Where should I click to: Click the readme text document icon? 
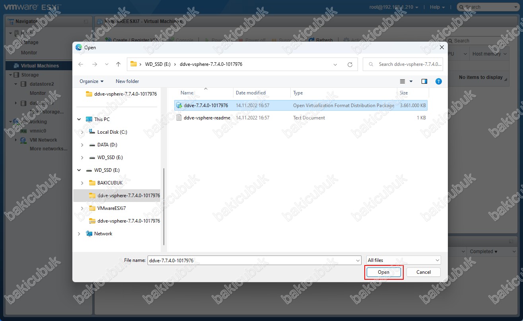[x=179, y=118]
